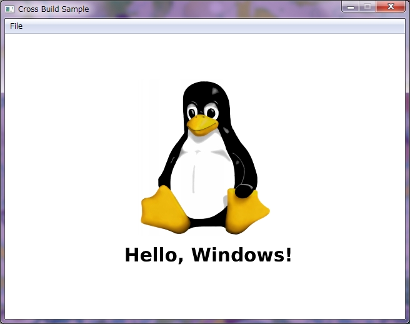Screen dimensions: 410x324
Task: Open the File menu
Action: tap(16, 26)
